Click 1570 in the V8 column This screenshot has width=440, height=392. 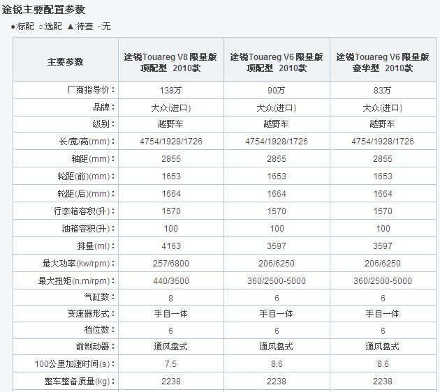pyautogui.click(x=171, y=211)
